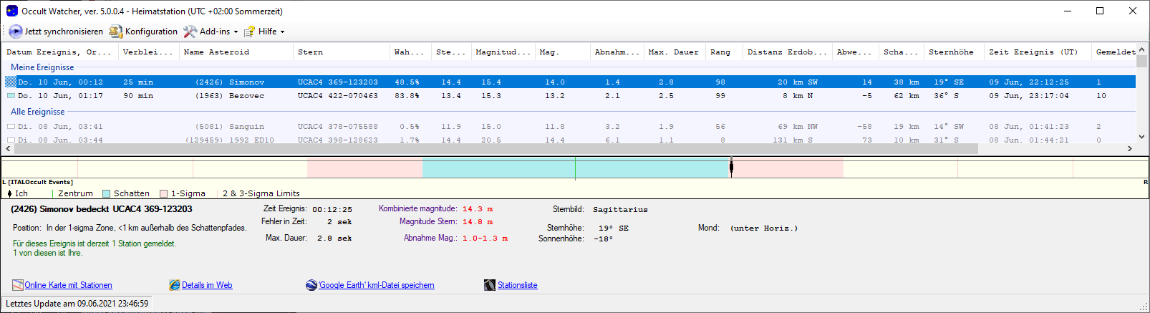Collapse the Meine Ereignisse group header
Image resolution: width=1150 pixels, height=313 pixels.
coord(42,67)
